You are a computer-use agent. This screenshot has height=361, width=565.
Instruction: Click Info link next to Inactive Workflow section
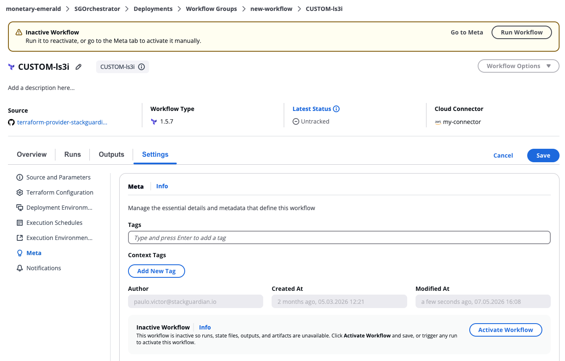click(x=205, y=327)
